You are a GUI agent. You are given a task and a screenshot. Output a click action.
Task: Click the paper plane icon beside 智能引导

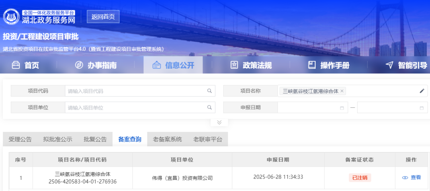[x=389, y=65]
